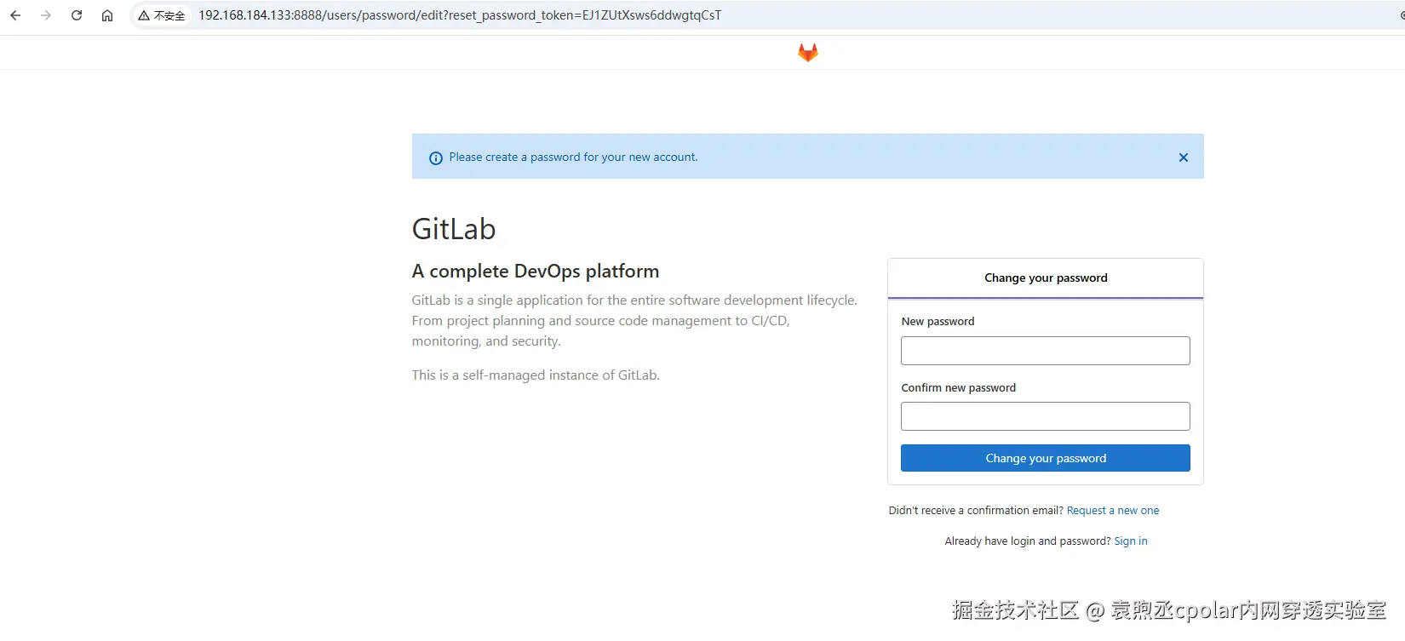
Task: Click 'Please create a password for your new account.' text
Action: pyautogui.click(x=573, y=157)
